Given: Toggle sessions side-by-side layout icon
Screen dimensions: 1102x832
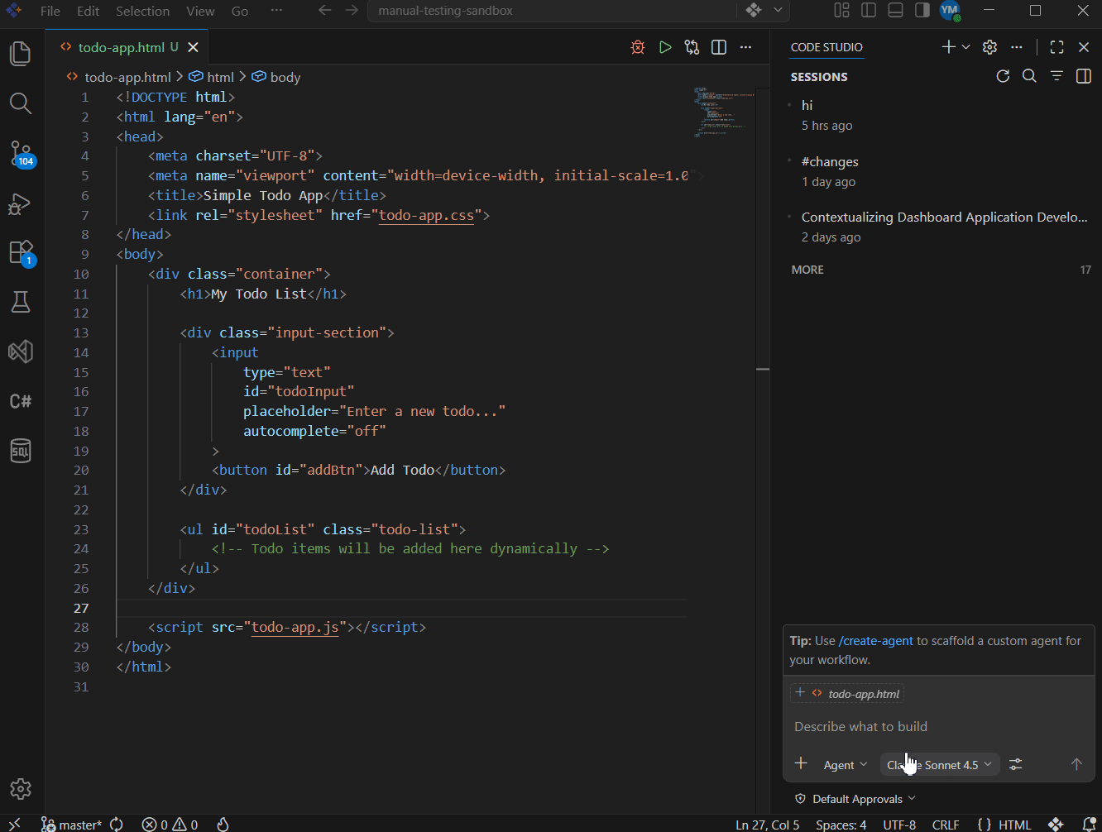Looking at the screenshot, I should pos(1083,76).
